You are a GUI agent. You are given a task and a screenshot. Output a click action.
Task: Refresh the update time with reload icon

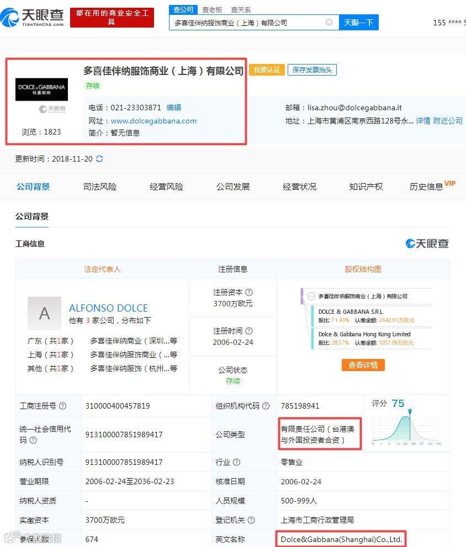click(x=99, y=159)
